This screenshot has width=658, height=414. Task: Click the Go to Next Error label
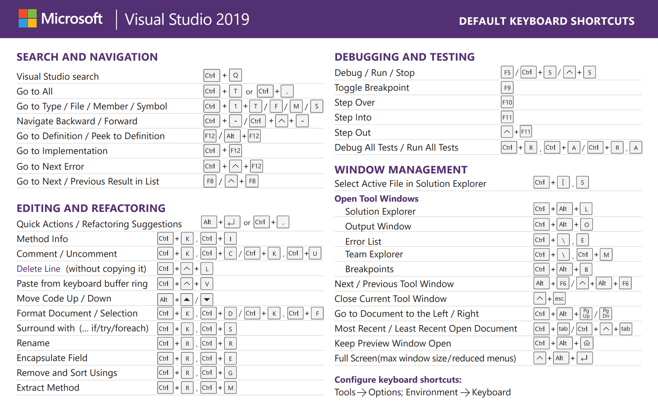[50, 167]
